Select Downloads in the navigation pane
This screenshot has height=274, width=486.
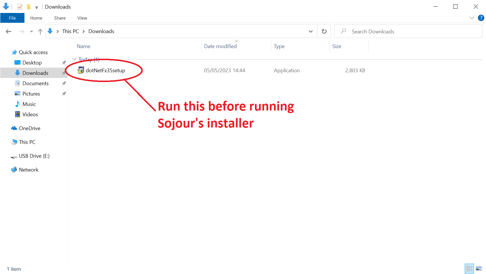pyautogui.click(x=35, y=73)
